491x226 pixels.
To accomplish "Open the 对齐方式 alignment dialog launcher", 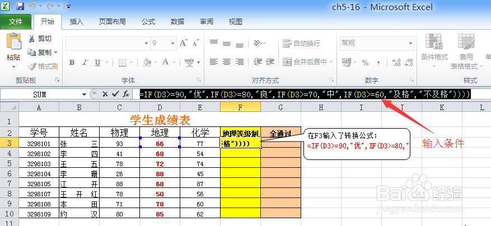I will [x=332, y=80].
